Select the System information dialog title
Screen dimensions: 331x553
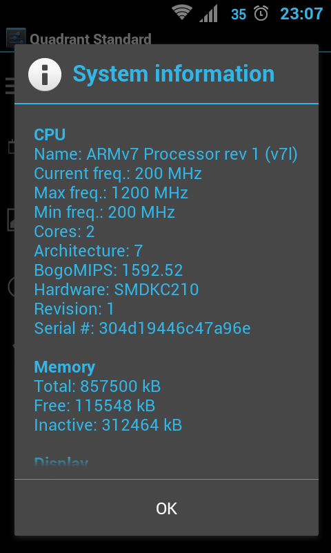point(173,74)
